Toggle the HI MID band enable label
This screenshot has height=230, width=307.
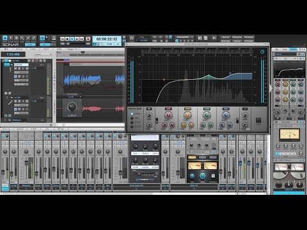[207, 109]
